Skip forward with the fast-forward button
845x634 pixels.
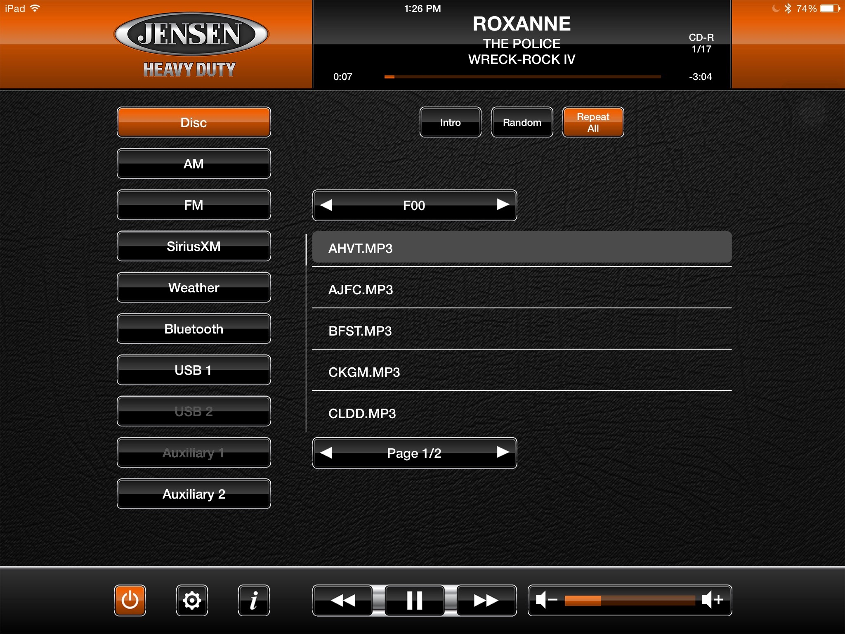point(486,601)
